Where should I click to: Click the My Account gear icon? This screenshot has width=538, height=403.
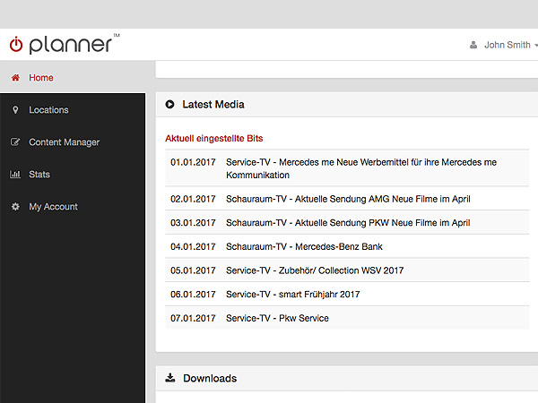click(x=15, y=206)
